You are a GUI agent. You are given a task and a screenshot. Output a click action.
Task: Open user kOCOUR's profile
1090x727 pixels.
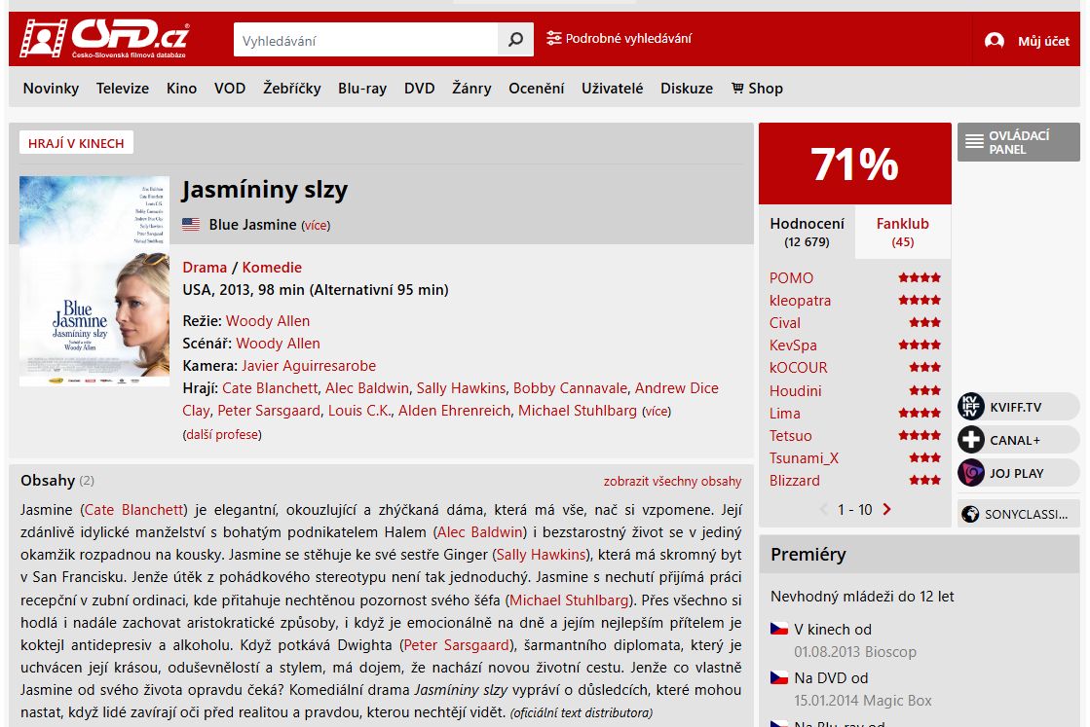(798, 367)
